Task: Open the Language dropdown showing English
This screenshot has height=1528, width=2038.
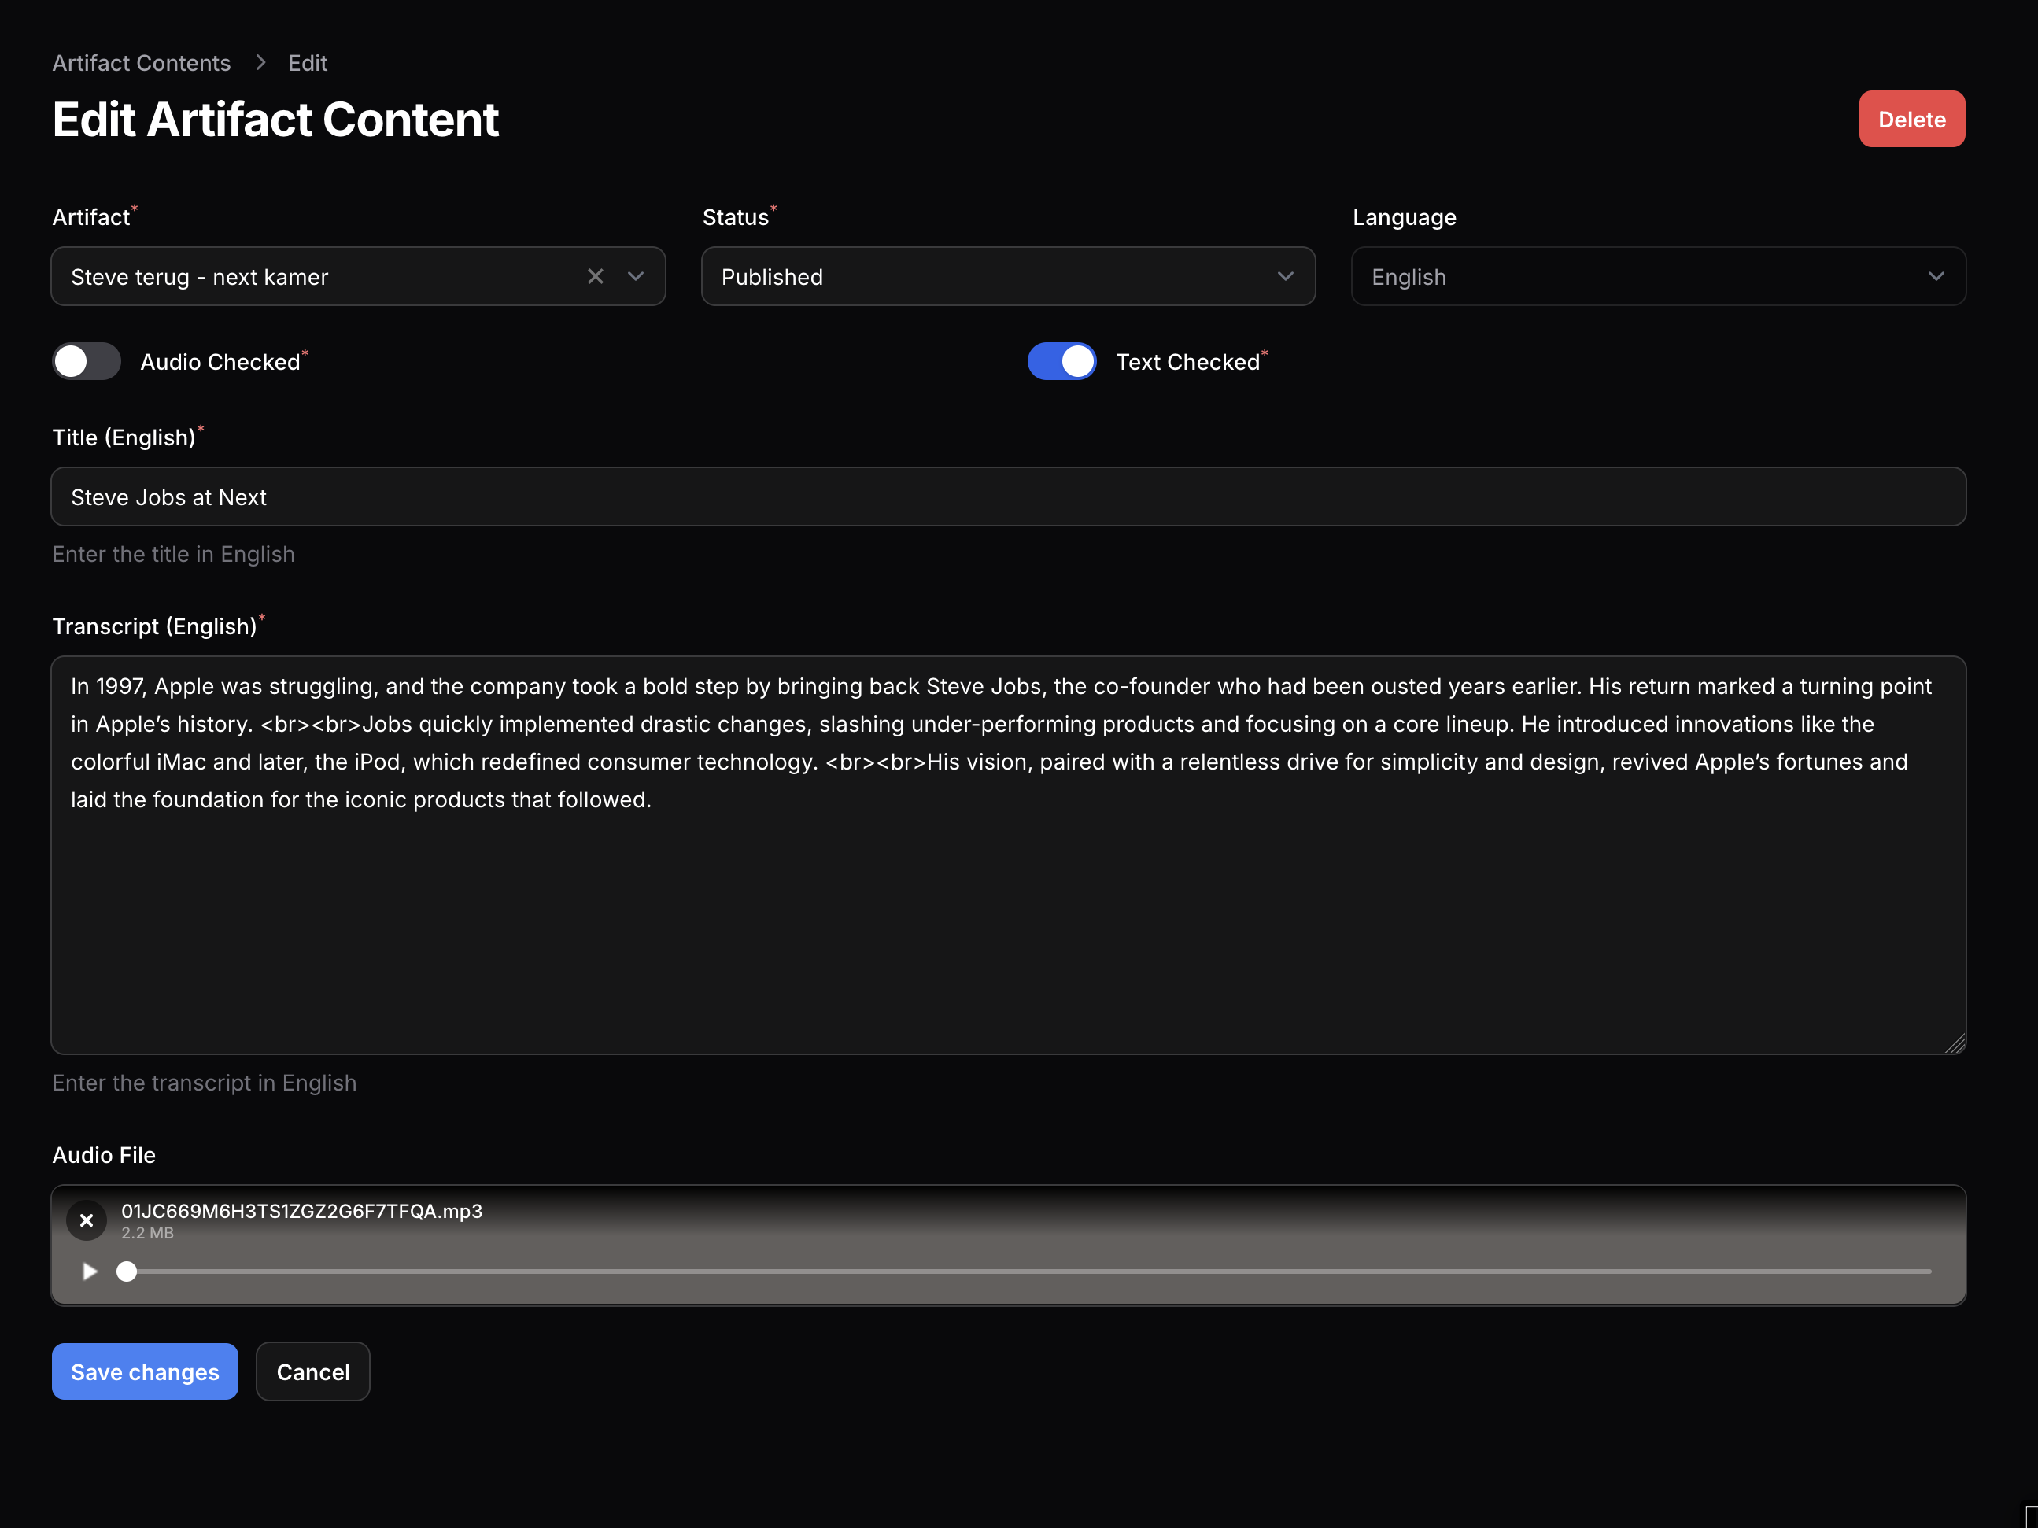Action: [x=1657, y=276]
